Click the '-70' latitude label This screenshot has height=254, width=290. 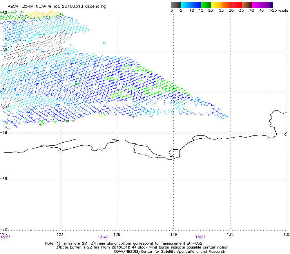(4, 229)
